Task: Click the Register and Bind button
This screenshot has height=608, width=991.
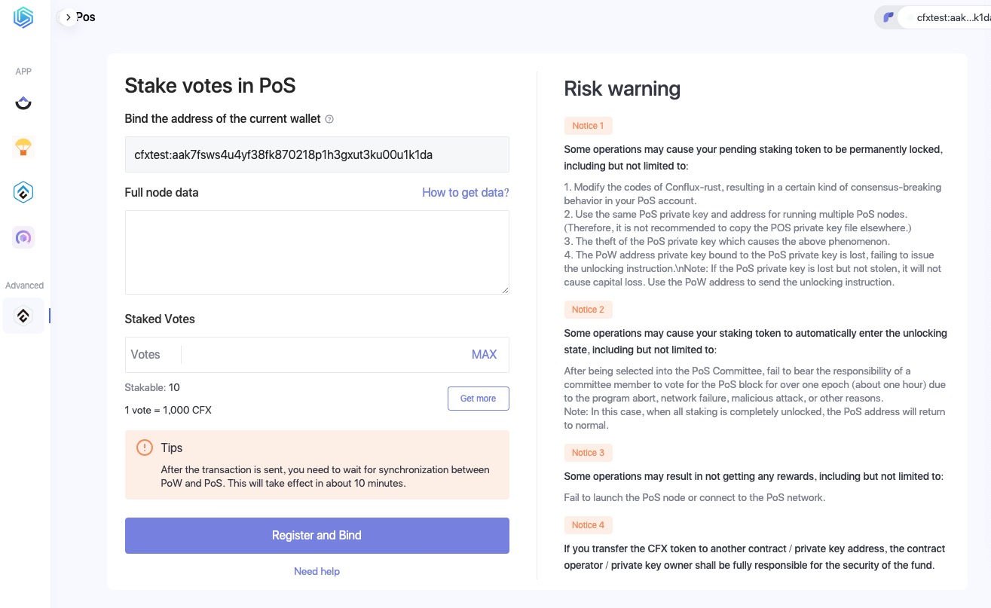Action: (x=317, y=536)
